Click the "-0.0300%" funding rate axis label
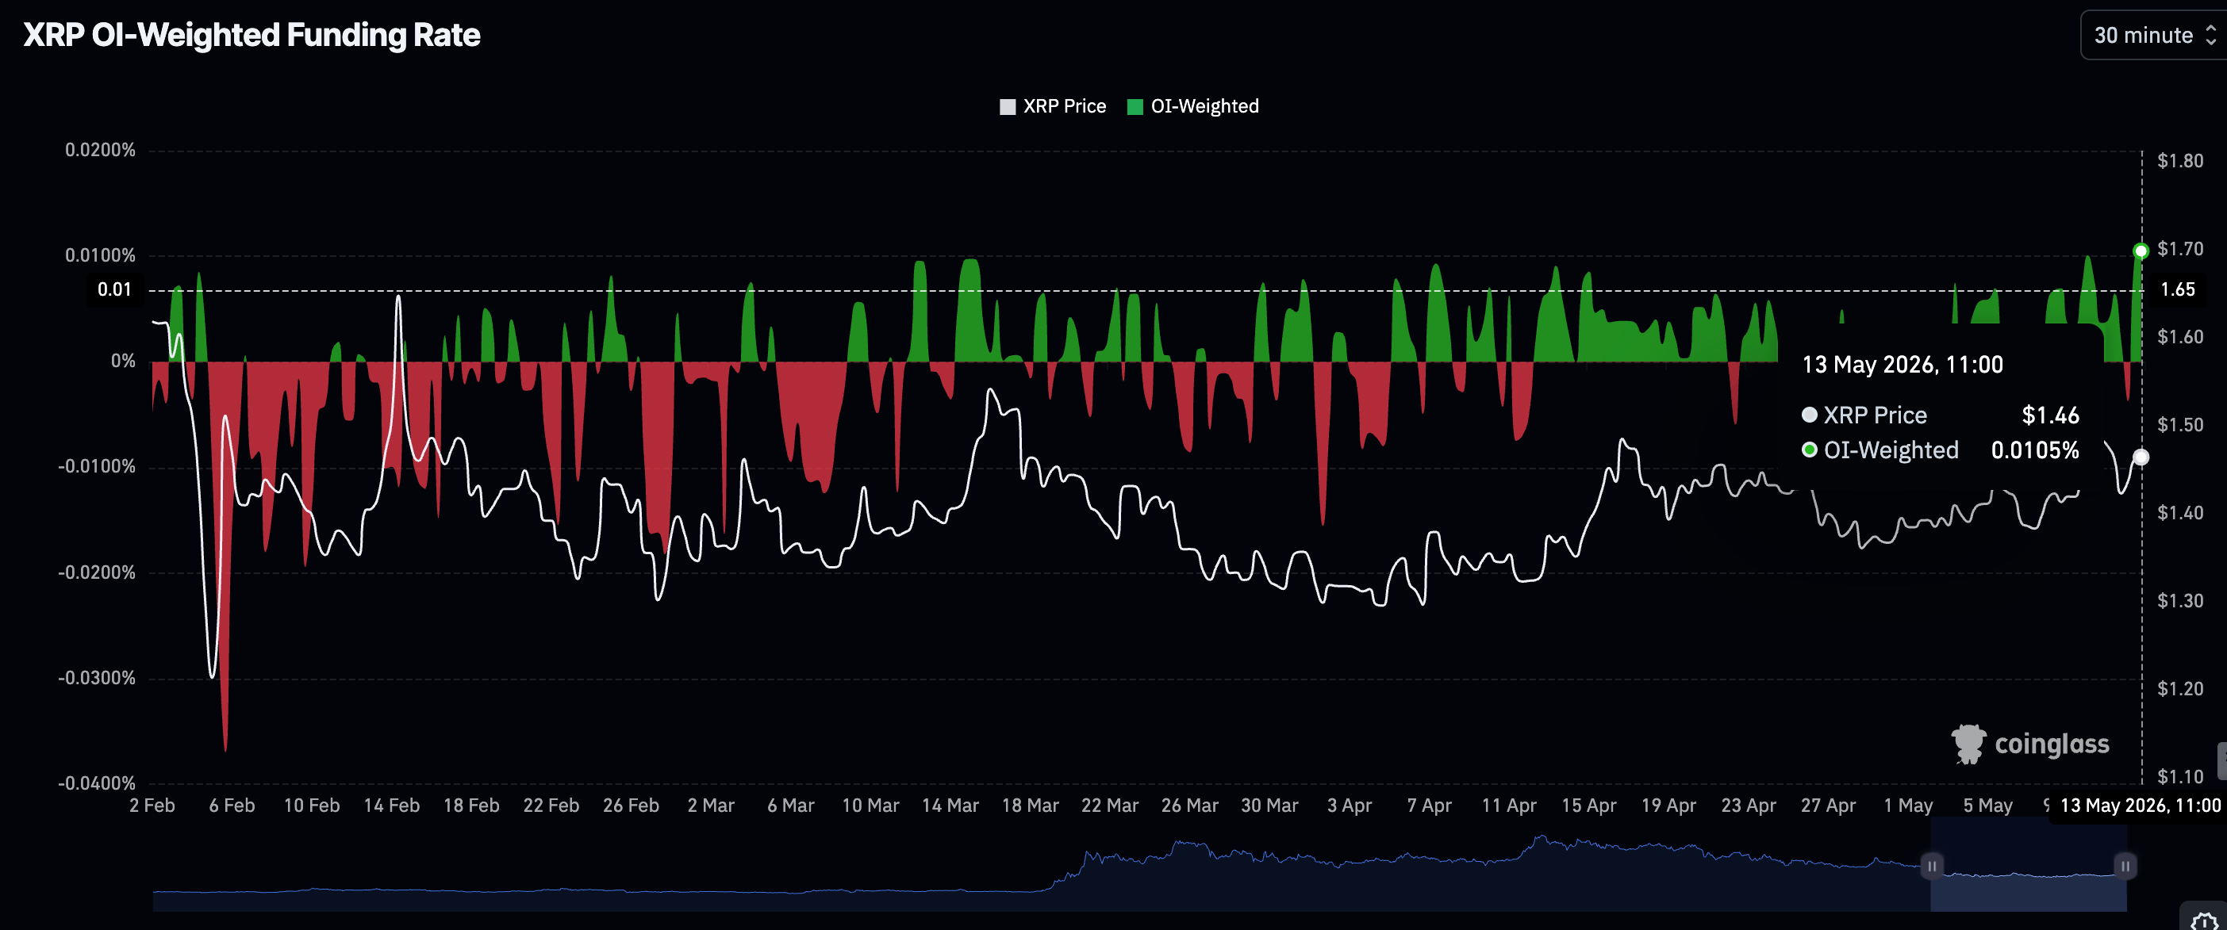2227x930 pixels. (x=97, y=679)
